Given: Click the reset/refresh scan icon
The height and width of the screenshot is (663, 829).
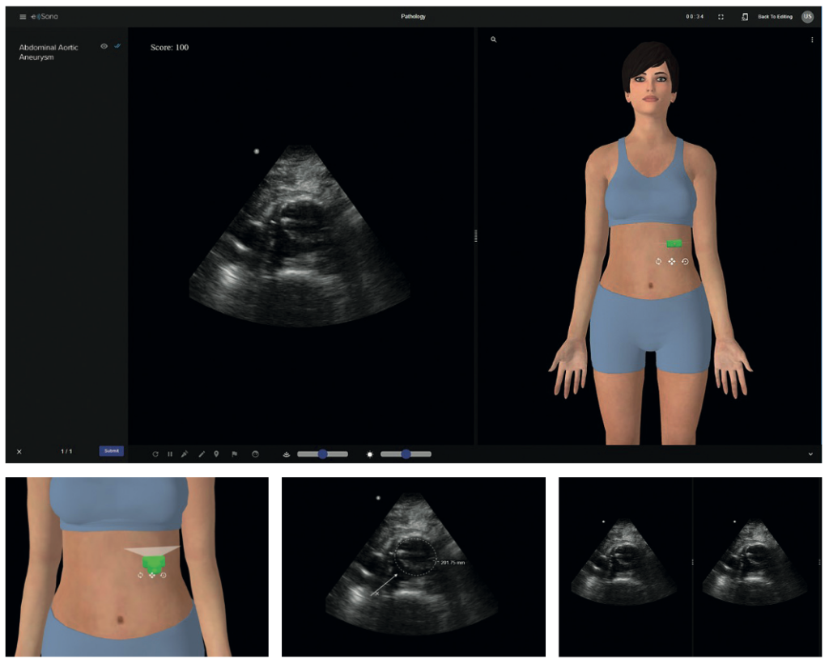Looking at the screenshot, I should (x=155, y=454).
